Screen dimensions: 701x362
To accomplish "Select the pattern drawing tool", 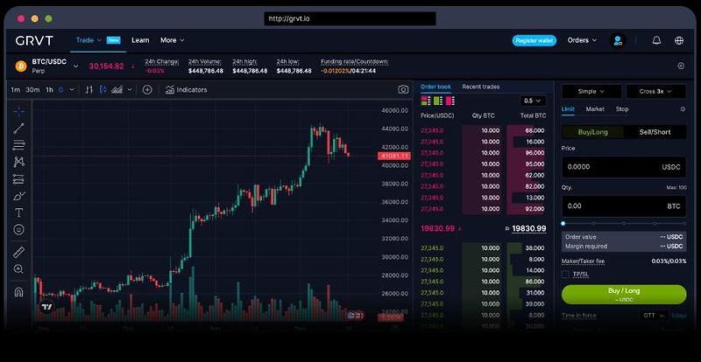I will coord(18,162).
